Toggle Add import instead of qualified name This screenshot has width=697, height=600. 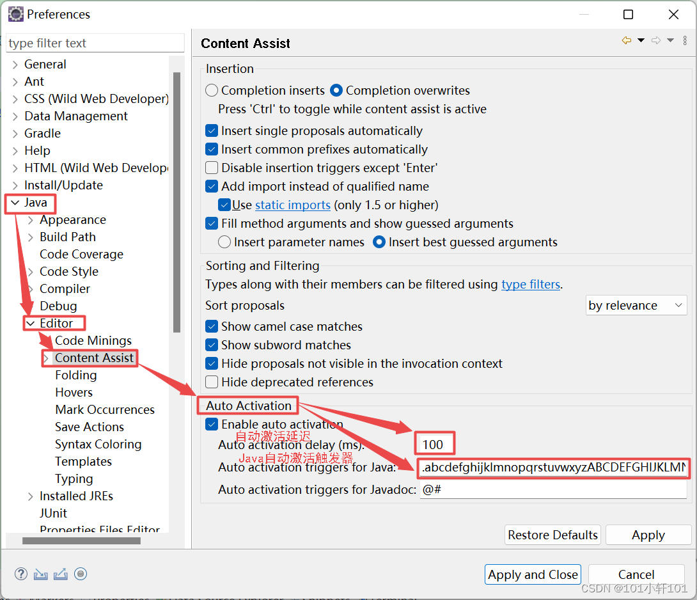[212, 186]
